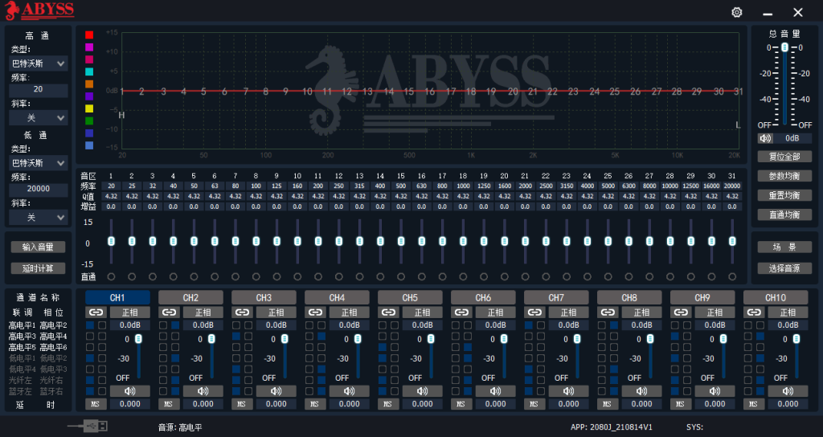Click the 选择音源 source select button
Viewport: 823px width, 437px height.
(x=784, y=268)
